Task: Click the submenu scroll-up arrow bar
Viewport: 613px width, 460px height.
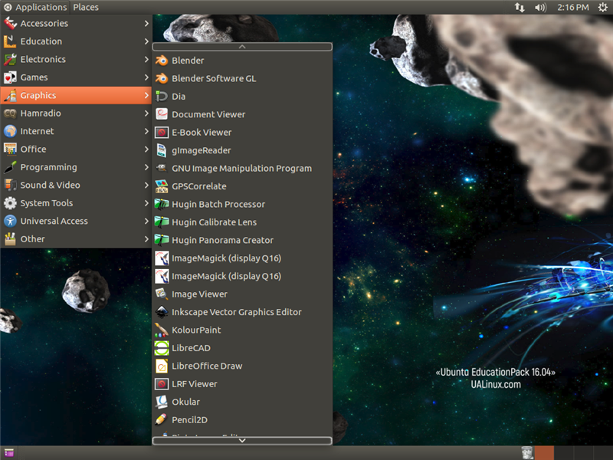Action: pos(242,47)
